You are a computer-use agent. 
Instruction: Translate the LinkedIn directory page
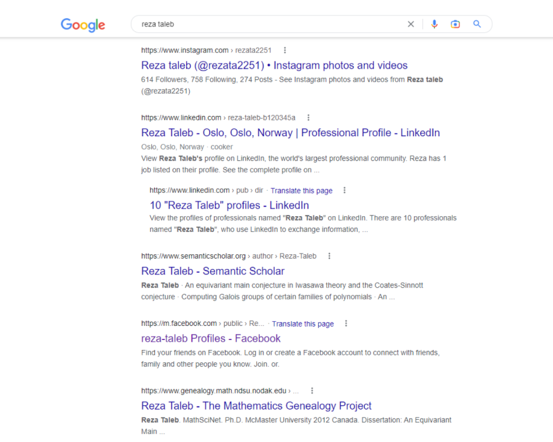[x=301, y=191]
